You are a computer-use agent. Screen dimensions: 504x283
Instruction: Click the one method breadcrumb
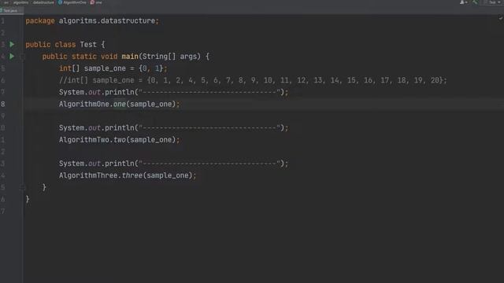[98, 2]
